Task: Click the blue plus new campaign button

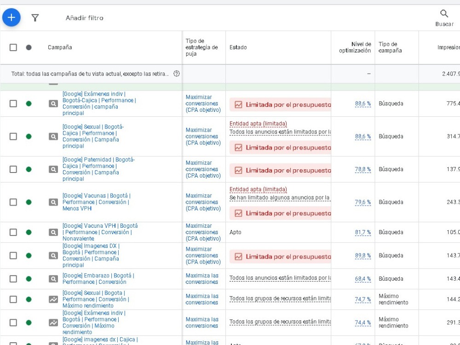Action: click(11, 17)
